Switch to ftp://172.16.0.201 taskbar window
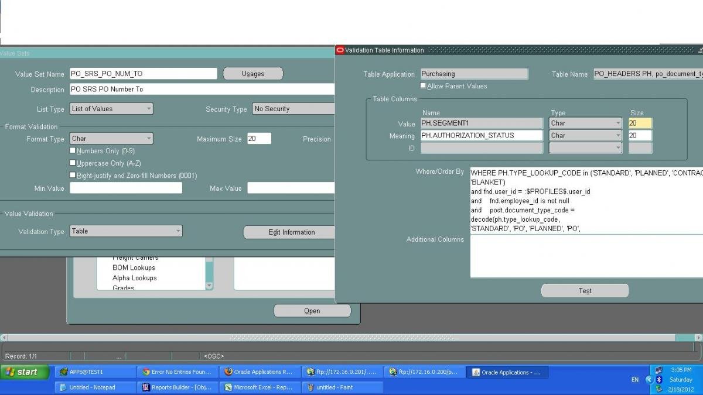Viewport: 703px width, 395px height. 343,372
